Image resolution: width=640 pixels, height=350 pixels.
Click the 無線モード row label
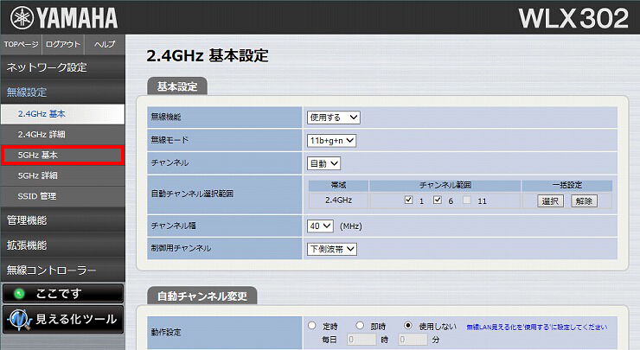tap(170, 140)
